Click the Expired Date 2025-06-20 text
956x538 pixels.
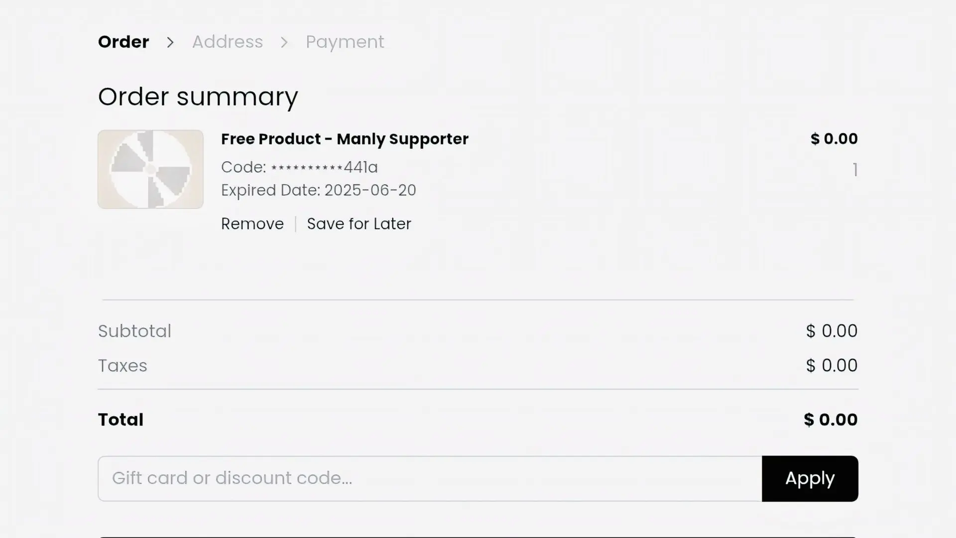pos(319,190)
